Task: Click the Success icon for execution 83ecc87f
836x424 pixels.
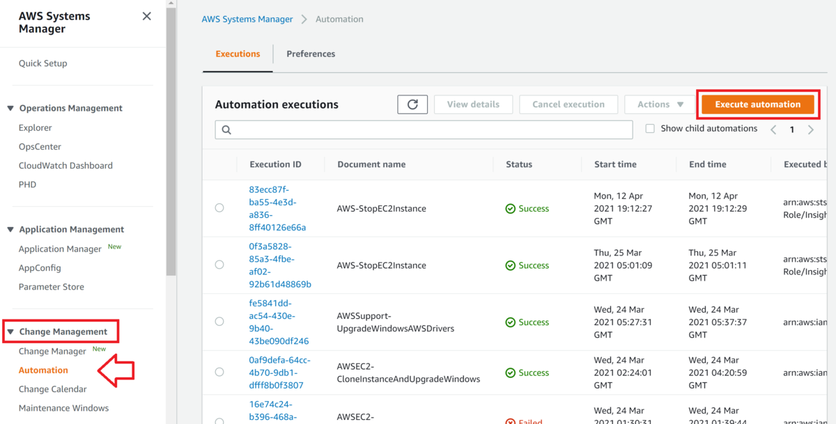Action: coord(511,209)
